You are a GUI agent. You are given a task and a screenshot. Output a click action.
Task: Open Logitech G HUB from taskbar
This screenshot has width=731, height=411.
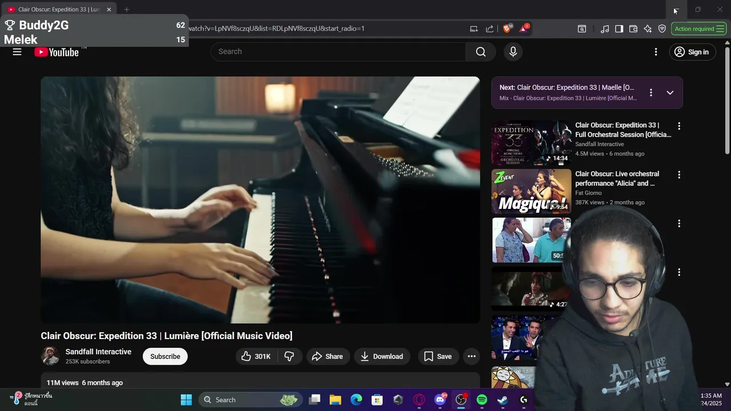(x=524, y=400)
